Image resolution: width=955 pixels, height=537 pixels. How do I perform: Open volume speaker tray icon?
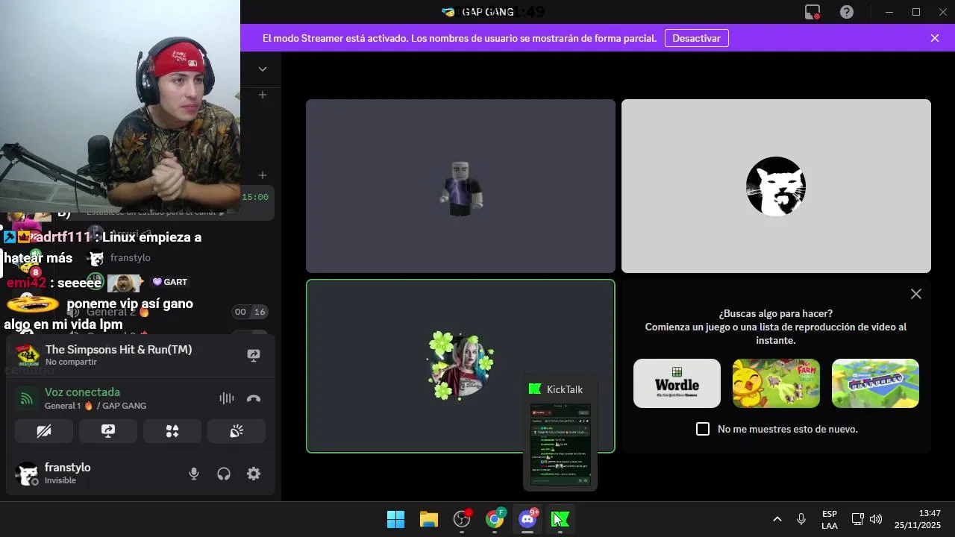coord(876,519)
